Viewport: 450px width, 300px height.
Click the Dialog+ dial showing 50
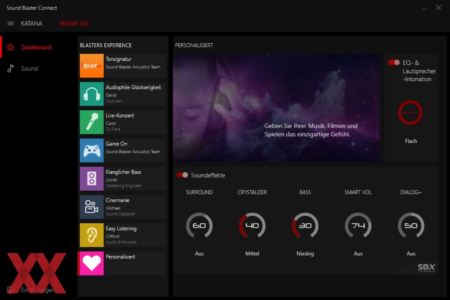tap(411, 226)
